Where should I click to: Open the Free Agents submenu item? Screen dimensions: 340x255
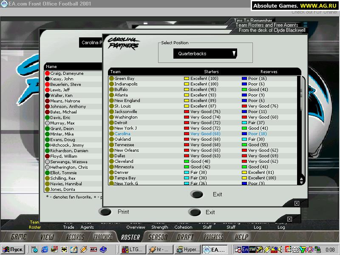87,226
